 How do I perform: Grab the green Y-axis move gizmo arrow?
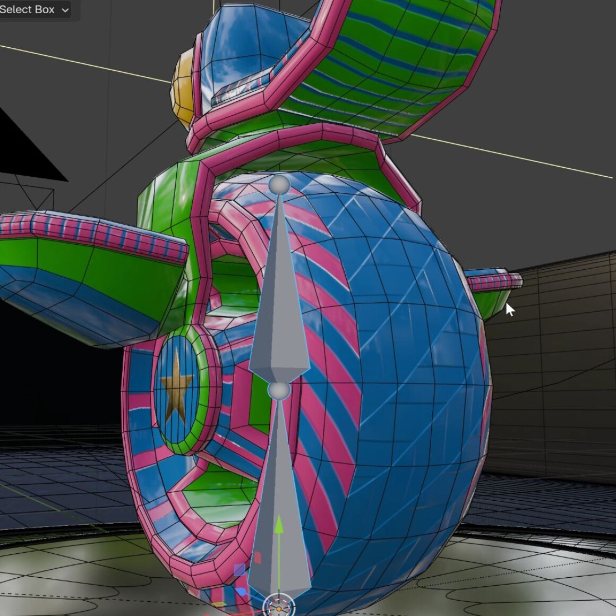coord(279,526)
